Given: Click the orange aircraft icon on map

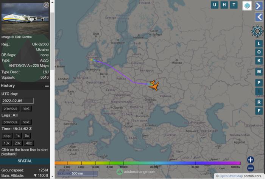Looking at the screenshot, I should click(154, 85).
